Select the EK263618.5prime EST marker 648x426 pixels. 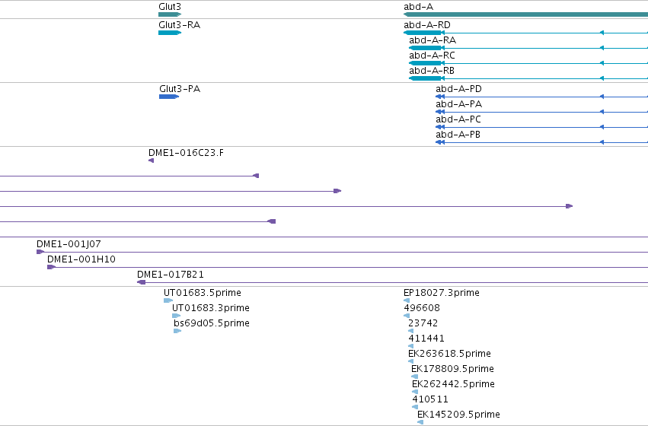(410, 361)
